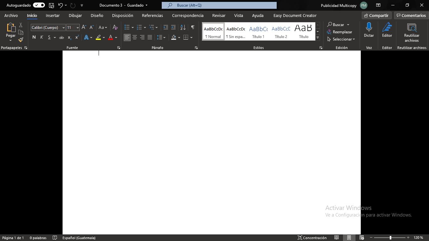429x241 pixels.
Task: Switch to read mode view in status bar
Action: point(337,238)
